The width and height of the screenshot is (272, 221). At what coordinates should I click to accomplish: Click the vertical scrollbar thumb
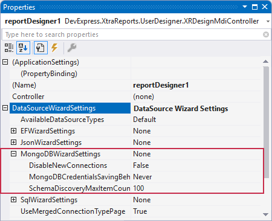pyautogui.click(x=266, y=122)
